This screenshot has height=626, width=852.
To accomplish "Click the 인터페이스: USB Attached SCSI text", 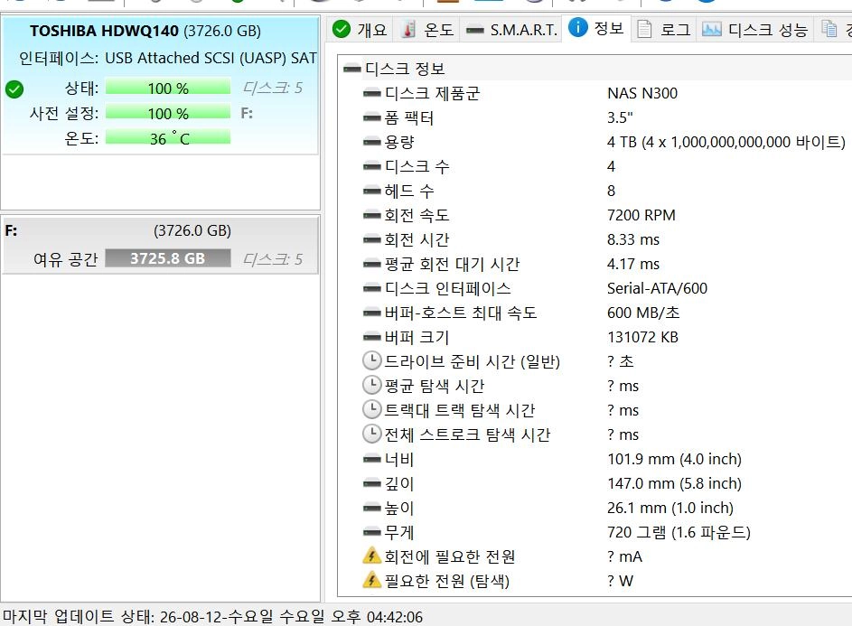I will click(167, 58).
